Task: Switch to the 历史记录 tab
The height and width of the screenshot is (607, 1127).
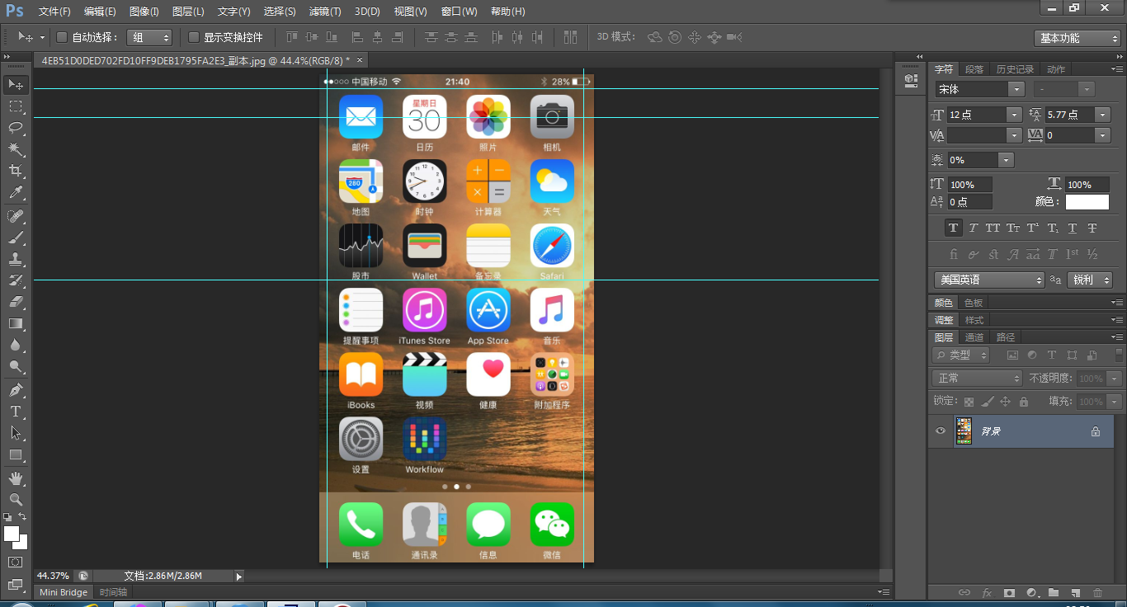Action: [1015, 69]
